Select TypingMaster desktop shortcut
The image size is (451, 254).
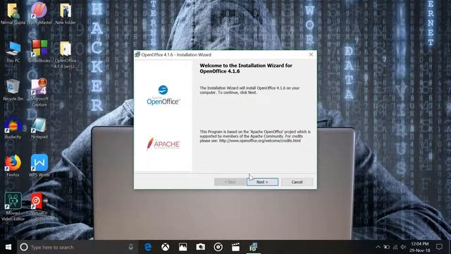click(x=39, y=14)
